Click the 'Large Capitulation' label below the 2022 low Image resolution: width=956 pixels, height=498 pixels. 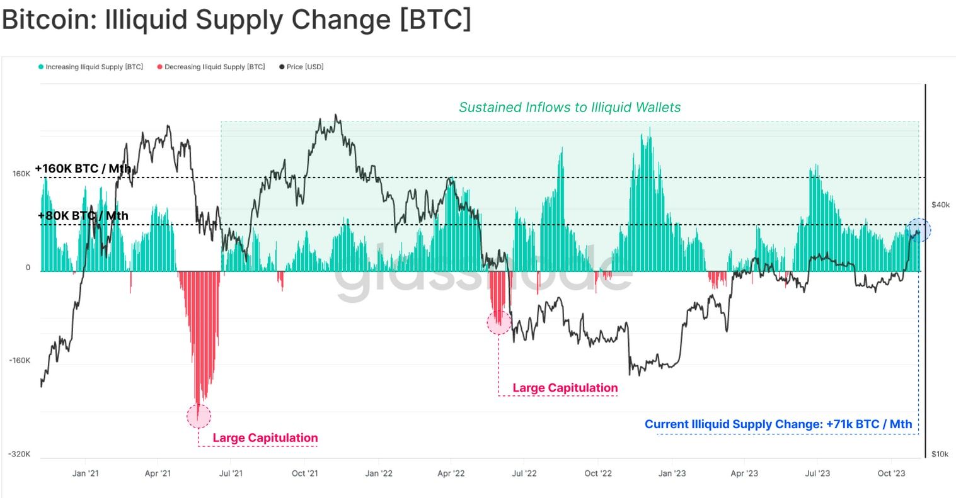point(565,388)
